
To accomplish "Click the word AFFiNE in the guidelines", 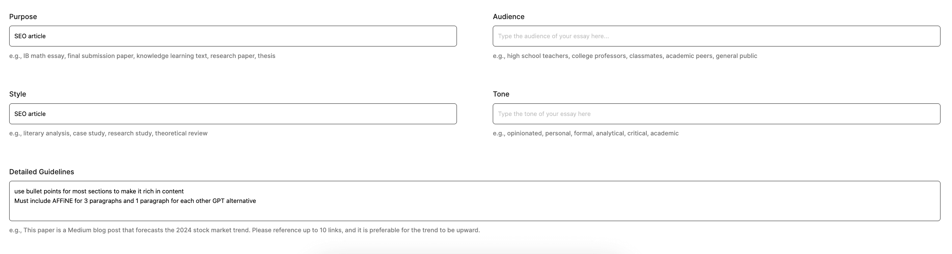I will click(x=63, y=201).
